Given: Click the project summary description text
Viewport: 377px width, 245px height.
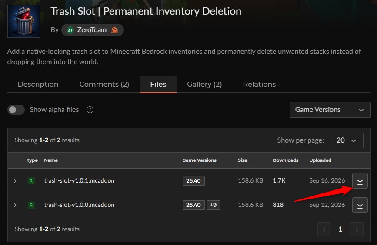Looking at the screenshot, I should (184, 56).
